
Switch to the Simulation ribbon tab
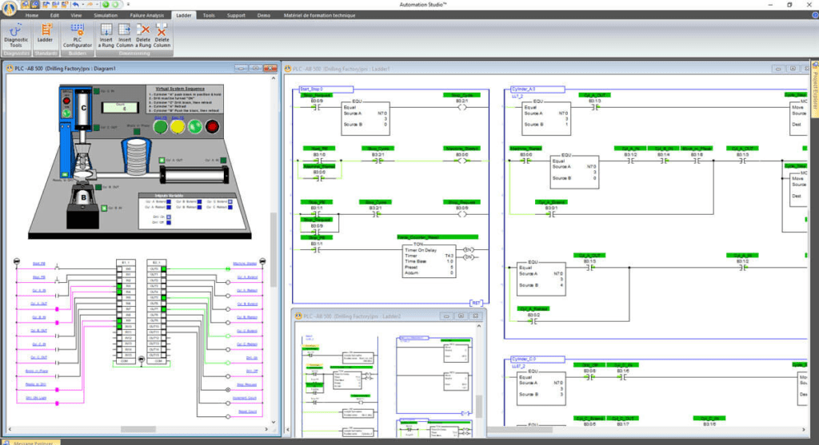[x=106, y=15]
